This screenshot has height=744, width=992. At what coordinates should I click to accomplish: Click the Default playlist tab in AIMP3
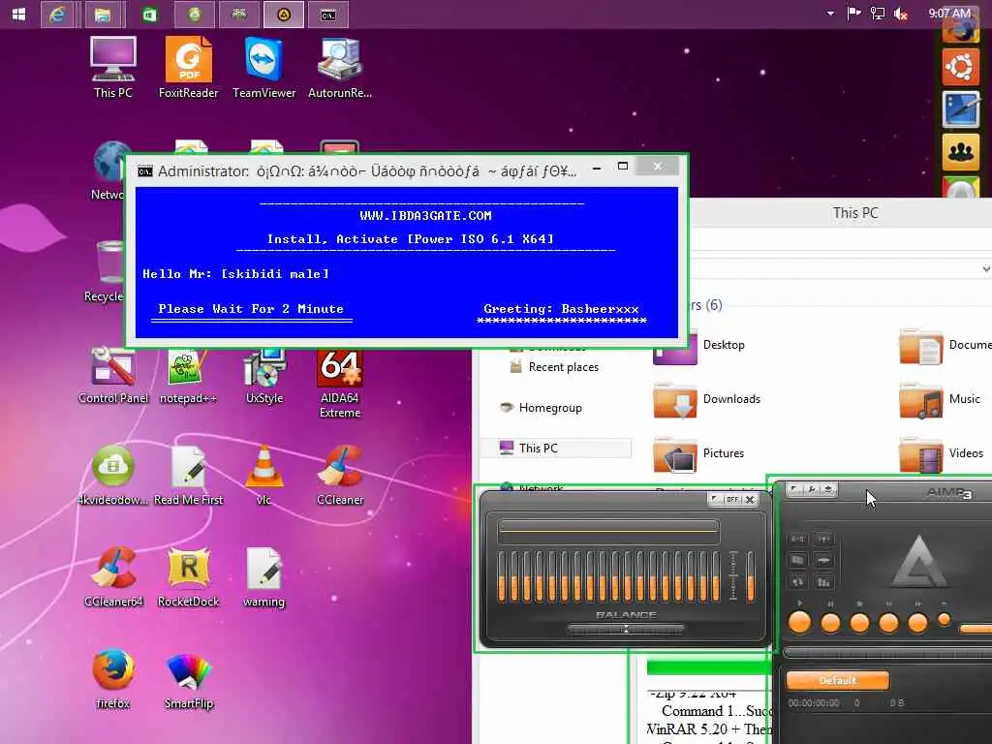(838, 681)
